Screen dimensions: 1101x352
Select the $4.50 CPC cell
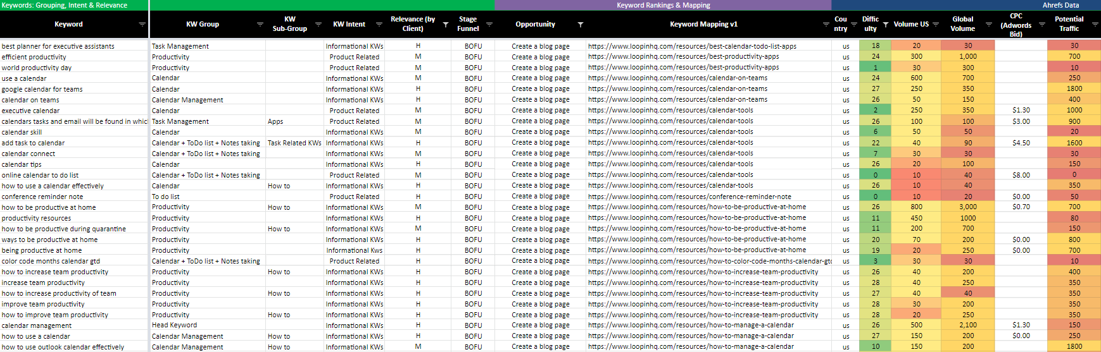tap(1021, 143)
